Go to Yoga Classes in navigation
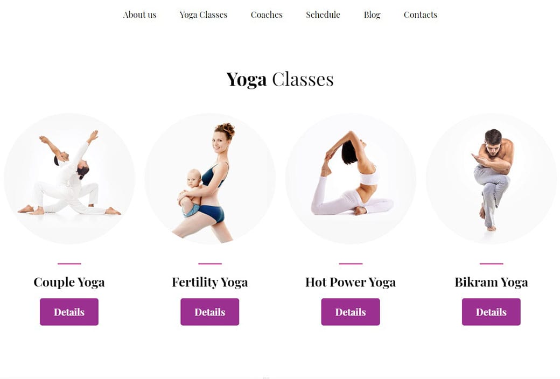The width and height of the screenshot is (560, 379). (204, 15)
